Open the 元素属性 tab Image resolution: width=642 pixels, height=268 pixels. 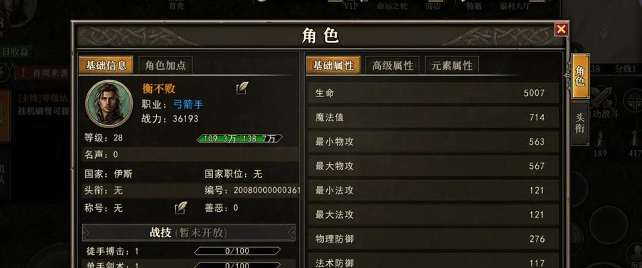click(451, 66)
